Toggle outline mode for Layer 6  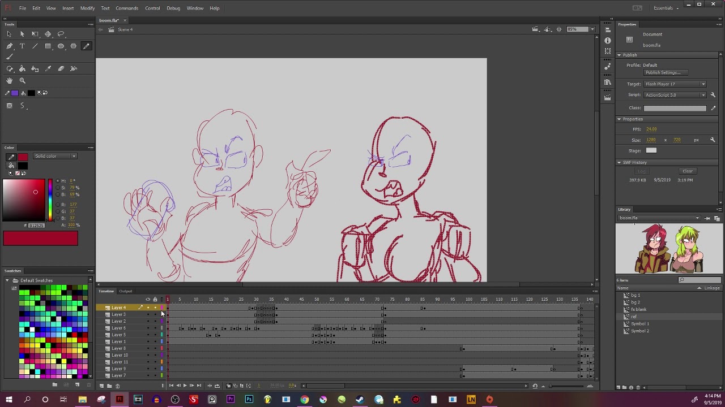(161, 328)
